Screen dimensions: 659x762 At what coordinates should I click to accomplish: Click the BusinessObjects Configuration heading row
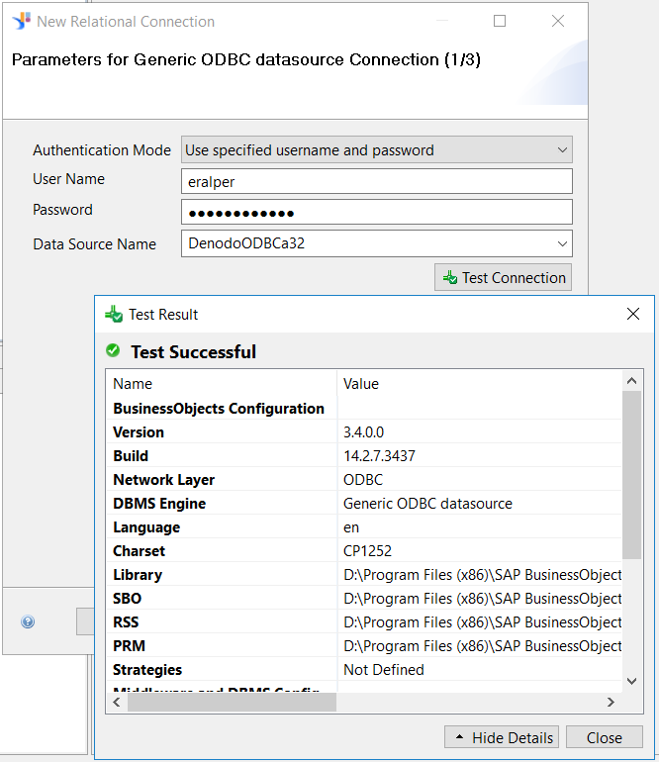pos(219,408)
